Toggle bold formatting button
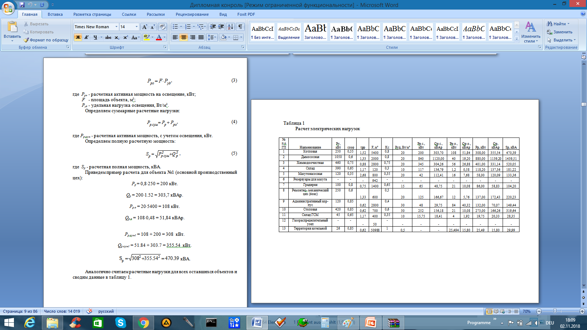587x330 pixels. click(78, 37)
